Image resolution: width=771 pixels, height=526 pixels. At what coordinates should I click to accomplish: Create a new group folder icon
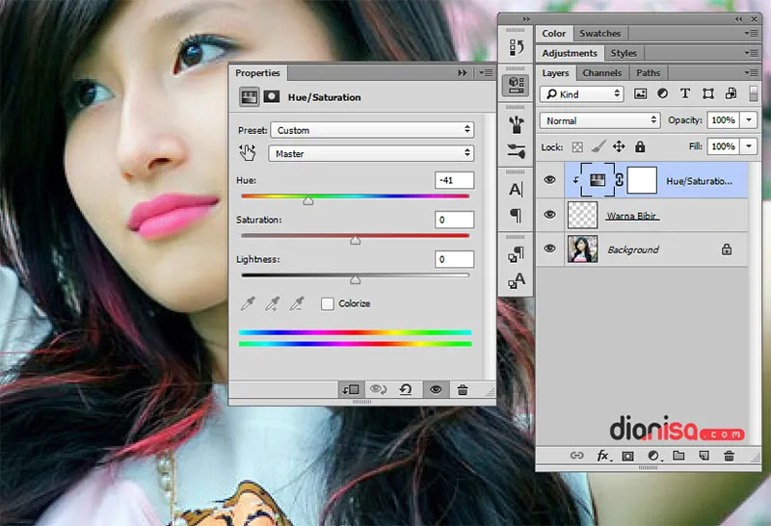tap(678, 456)
